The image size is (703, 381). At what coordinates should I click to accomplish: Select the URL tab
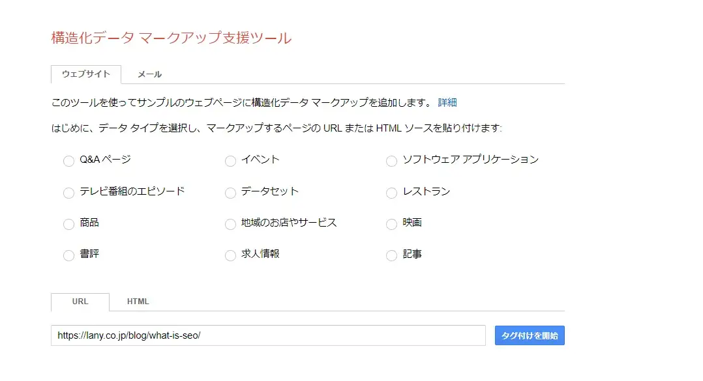click(x=80, y=301)
